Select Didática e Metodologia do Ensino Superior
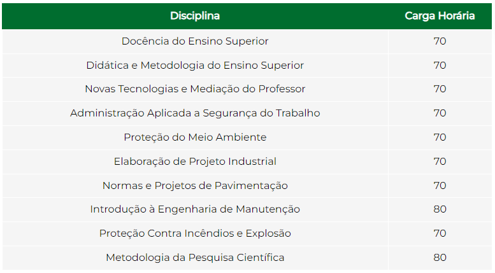 click(195, 66)
